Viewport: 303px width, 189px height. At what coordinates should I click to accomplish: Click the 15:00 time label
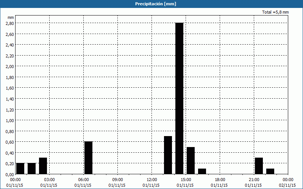coord(186,180)
